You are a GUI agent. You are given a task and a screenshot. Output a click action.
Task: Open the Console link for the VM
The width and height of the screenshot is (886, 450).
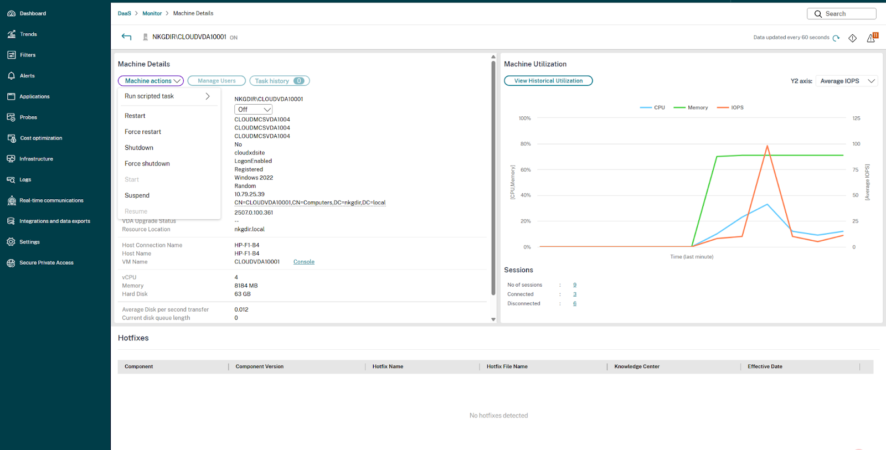[303, 262]
